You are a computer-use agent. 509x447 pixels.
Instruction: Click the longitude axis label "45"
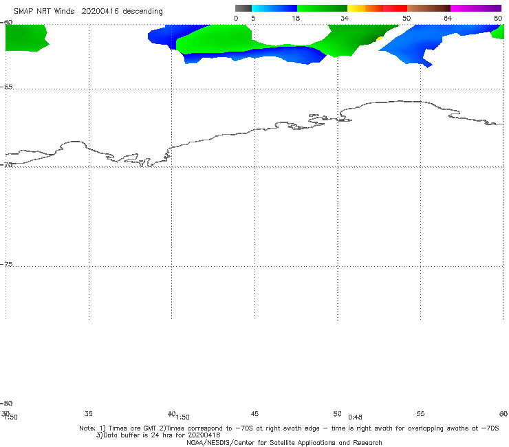tap(254, 413)
